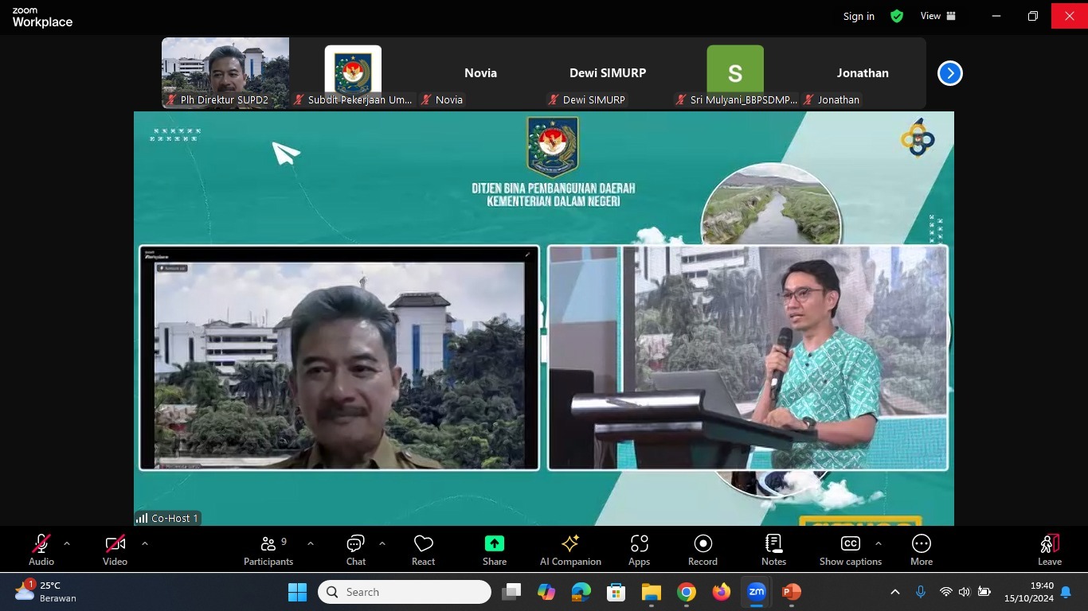The height and width of the screenshot is (611, 1088).
Task: Start meeting Record
Action: tap(703, 550)
